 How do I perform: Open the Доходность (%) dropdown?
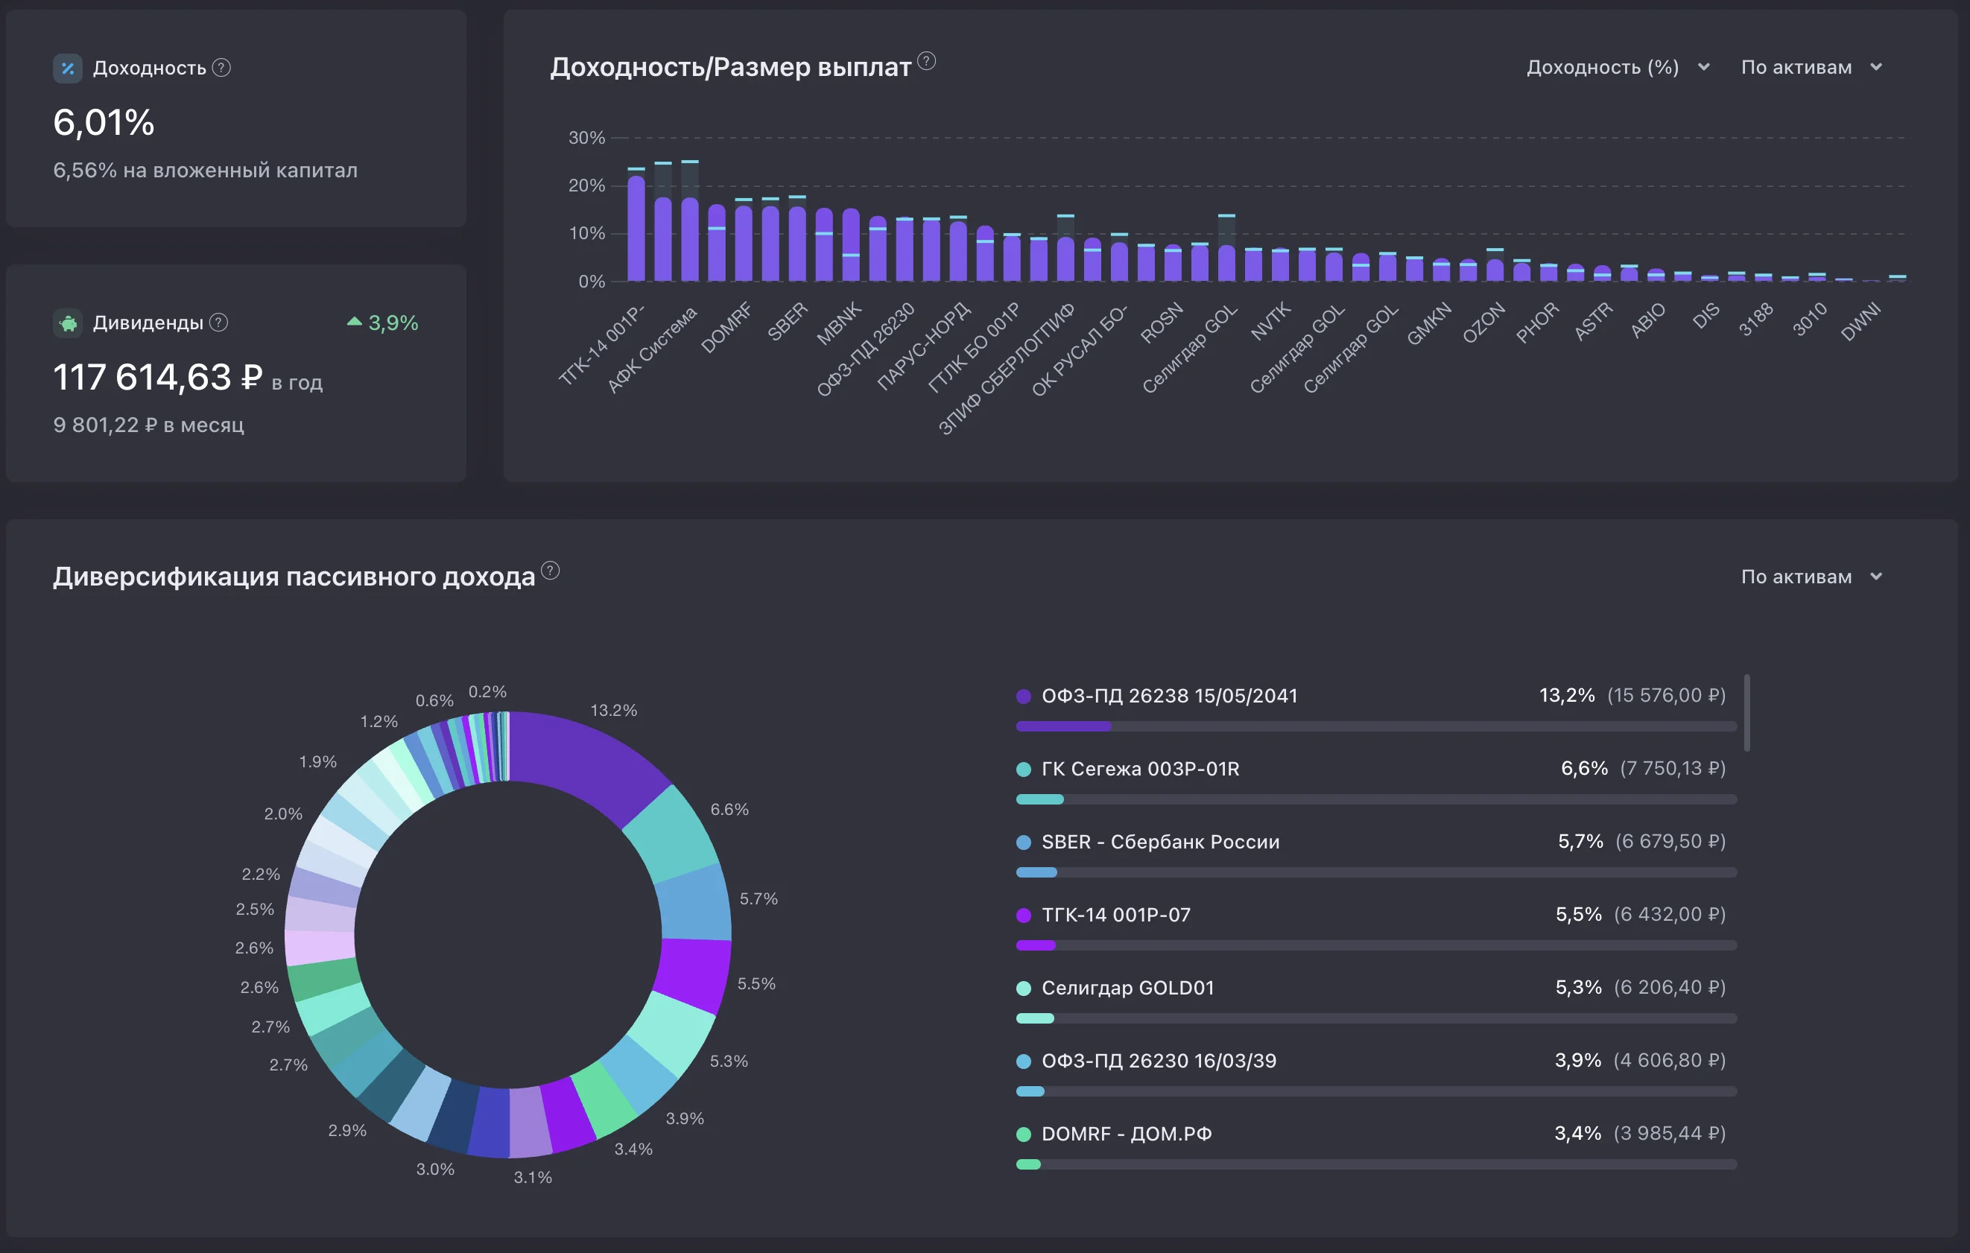click(x=1618, y=67)
